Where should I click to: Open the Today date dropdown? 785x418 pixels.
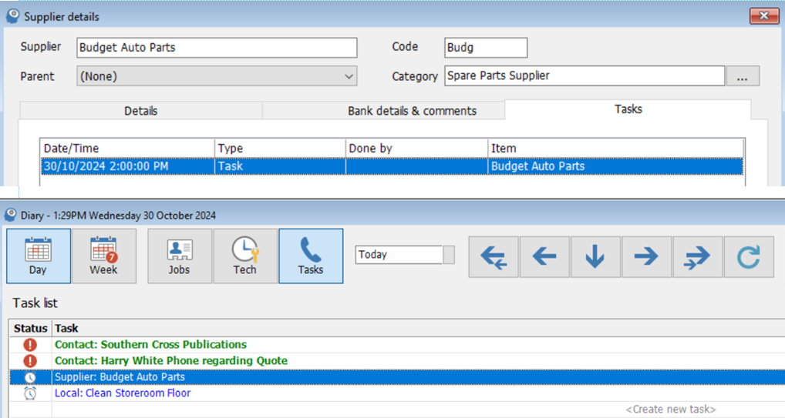pyautogui.click(x=449, y=255)
